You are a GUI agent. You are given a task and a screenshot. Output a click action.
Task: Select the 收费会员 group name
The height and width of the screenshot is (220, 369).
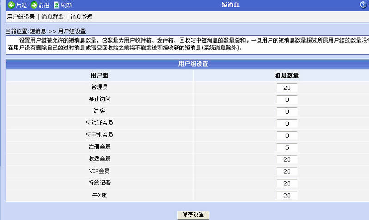click(x=99, y=159)
